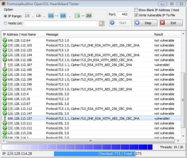Image resolution: width=187 pixels, height=158 pixels.
Task: Click 'not vulnerable' result for 128.112.64
Action: pos(164,40)
